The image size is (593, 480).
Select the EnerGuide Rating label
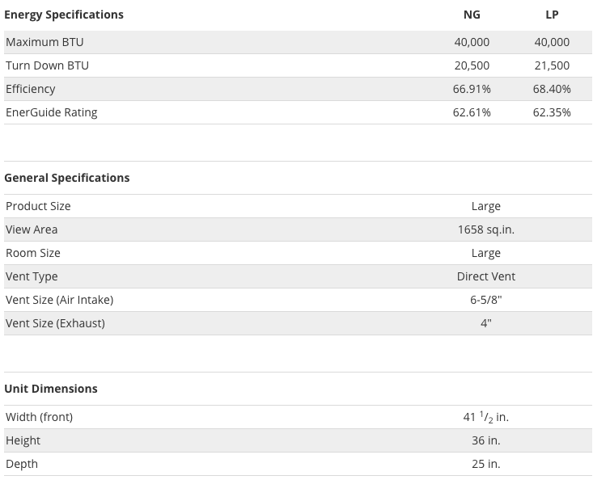[x=52, y=112]
